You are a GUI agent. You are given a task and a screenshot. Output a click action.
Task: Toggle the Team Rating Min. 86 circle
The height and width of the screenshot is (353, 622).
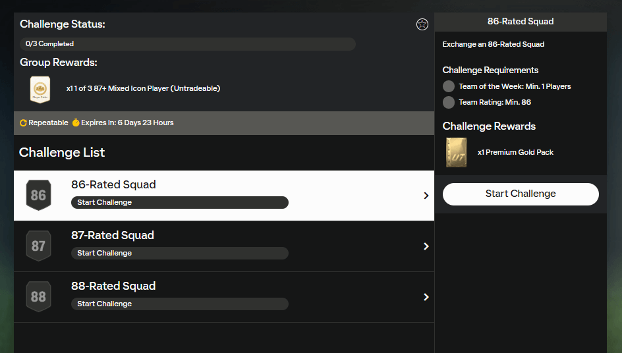[449, 102]
